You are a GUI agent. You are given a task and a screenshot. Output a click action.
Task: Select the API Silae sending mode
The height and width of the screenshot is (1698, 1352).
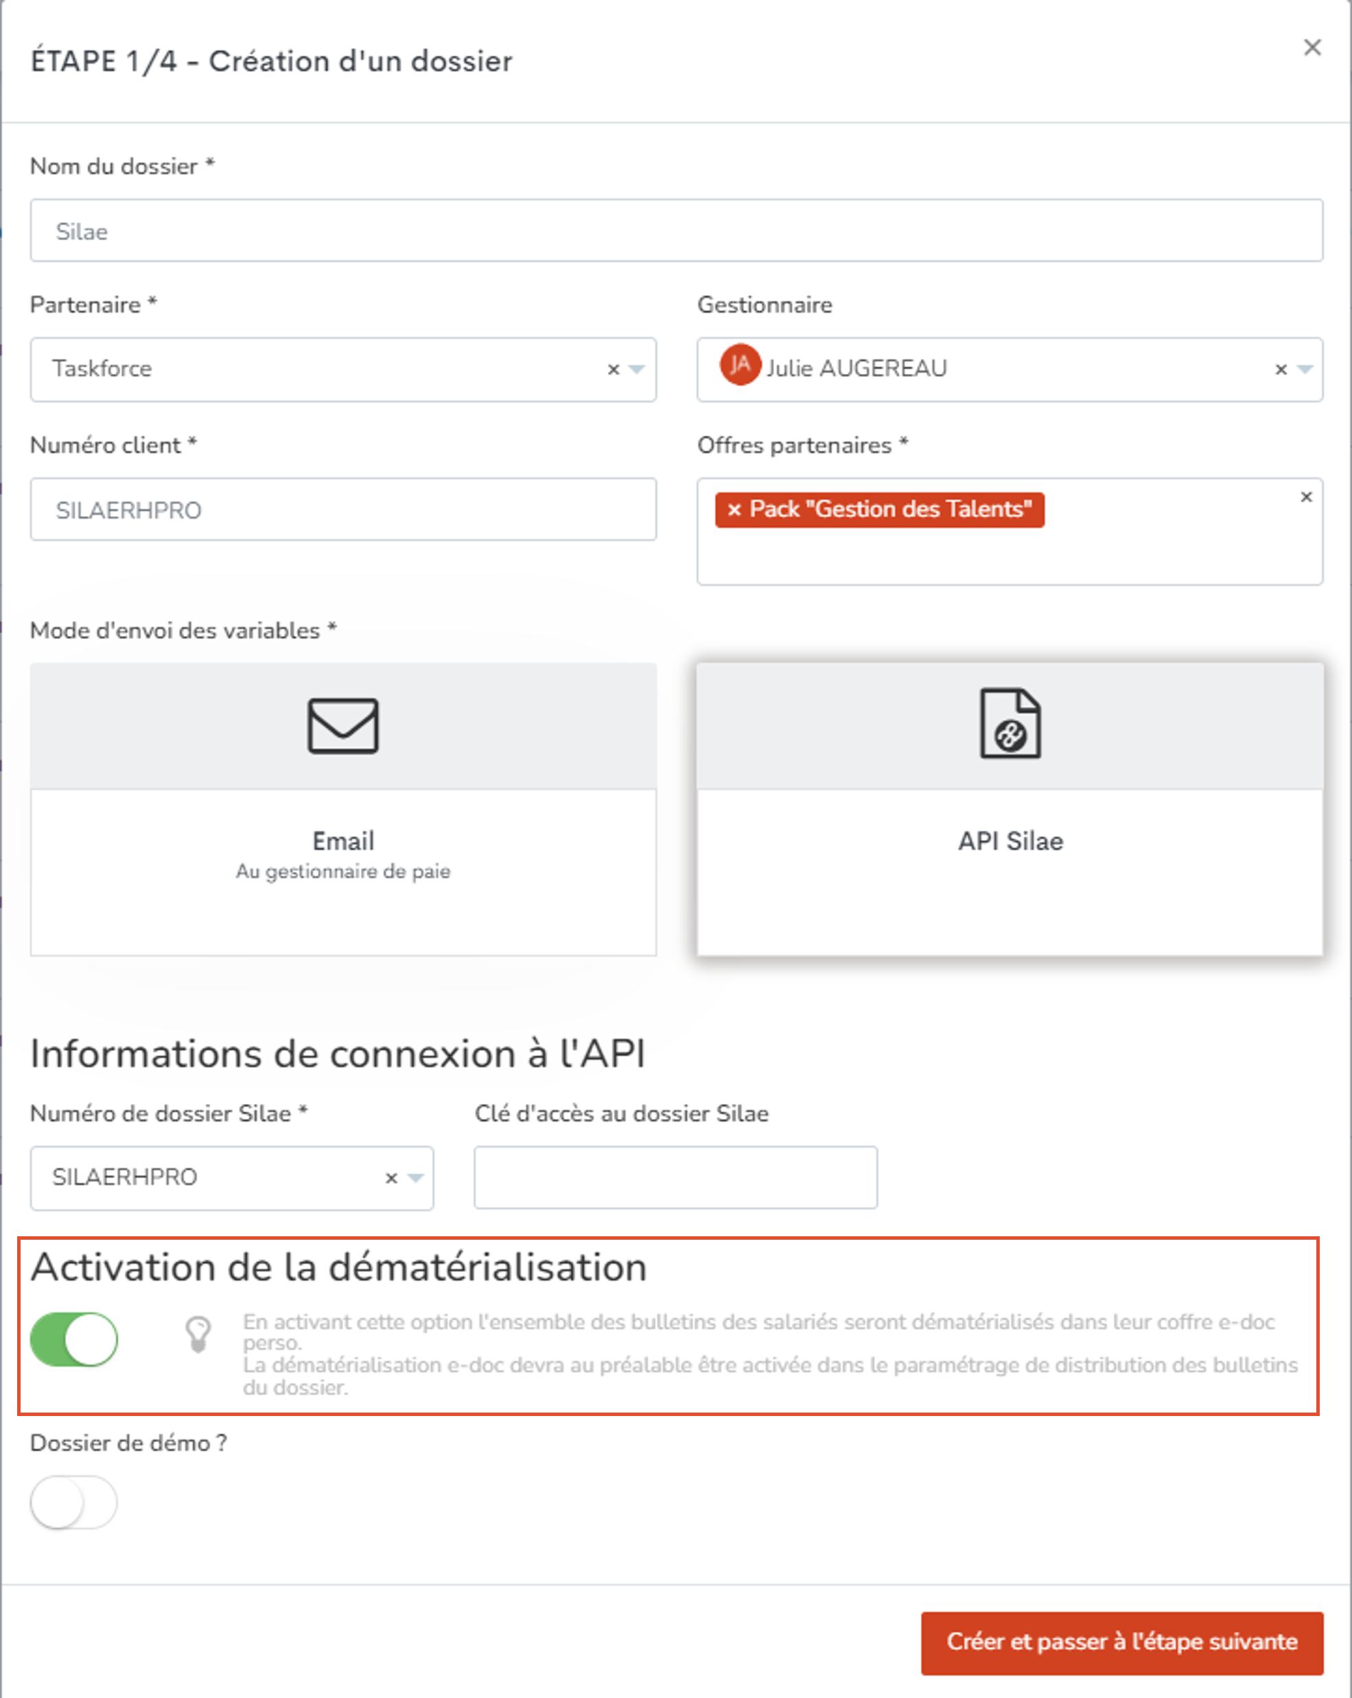point(1010,810)
